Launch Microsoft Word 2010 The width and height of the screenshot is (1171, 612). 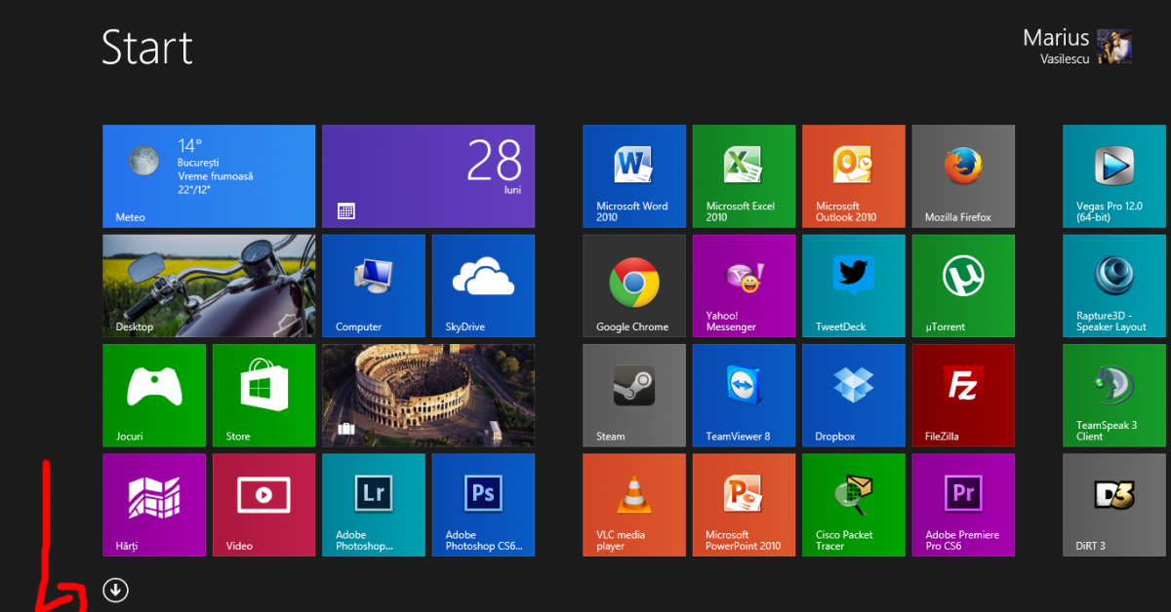pos(634,176)
